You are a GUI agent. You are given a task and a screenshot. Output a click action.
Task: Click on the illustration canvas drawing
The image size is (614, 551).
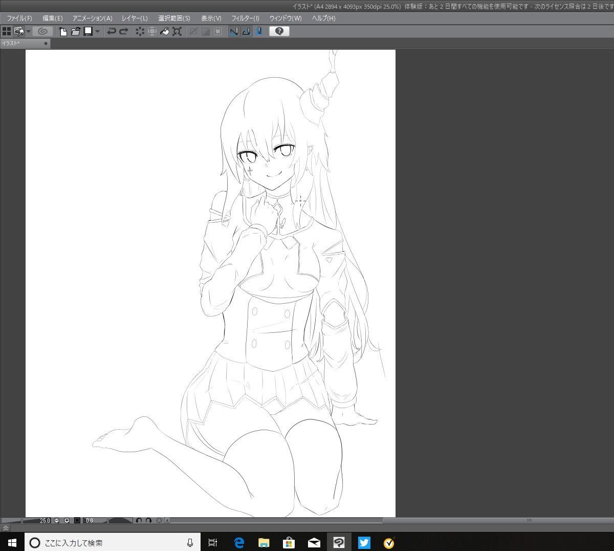tap(210, 283)
